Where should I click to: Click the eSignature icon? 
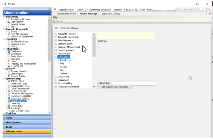tap(9, 54)
